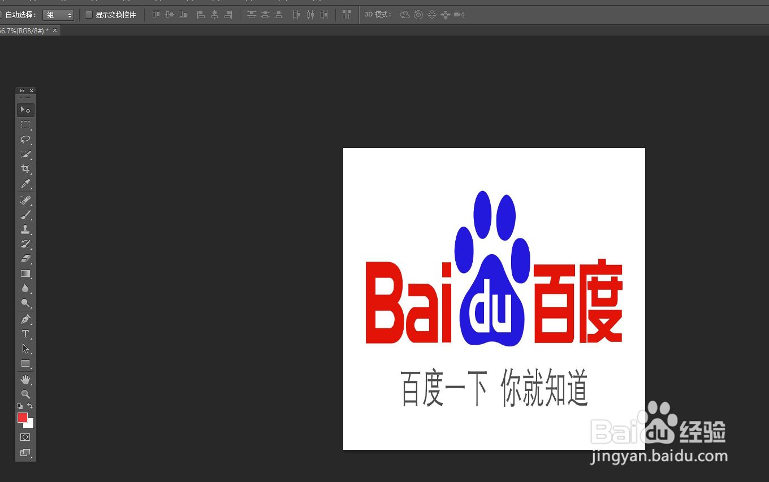The height and width of the screenshot is (482, 769).
Task: Swap foreground and background colors
Action: click(x=31, y=406)
